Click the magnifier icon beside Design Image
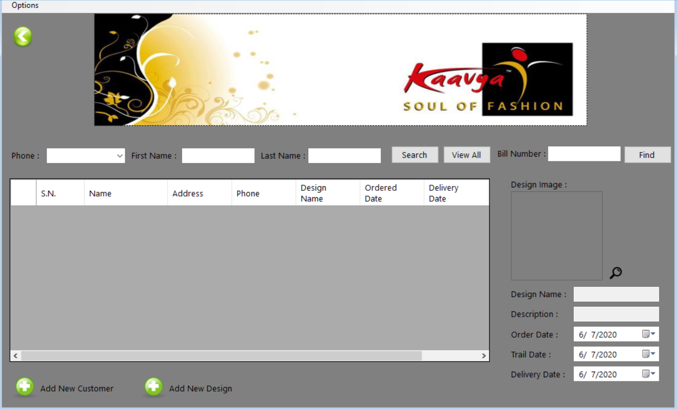The image size is (677, 409). pyautogui.click(x=615, y=273)
